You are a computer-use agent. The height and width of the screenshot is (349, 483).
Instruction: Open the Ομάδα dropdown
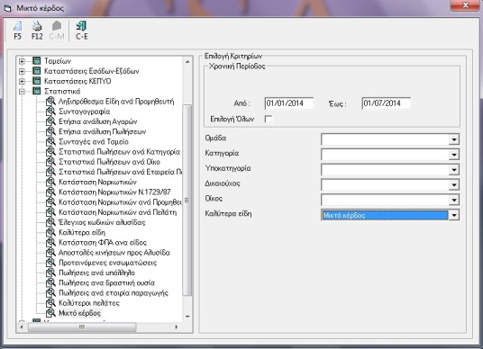pos(454,139)
